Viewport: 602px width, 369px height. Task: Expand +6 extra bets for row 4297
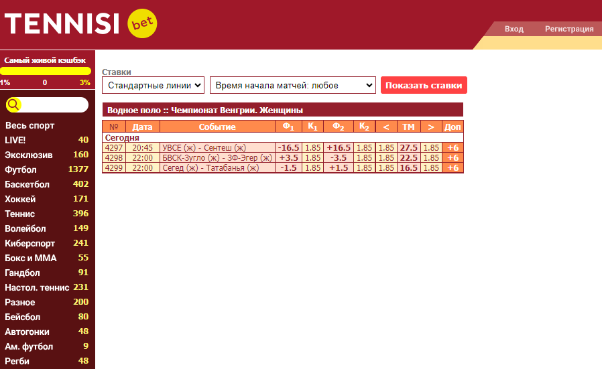pyautogui.click(x=453, y=148)
